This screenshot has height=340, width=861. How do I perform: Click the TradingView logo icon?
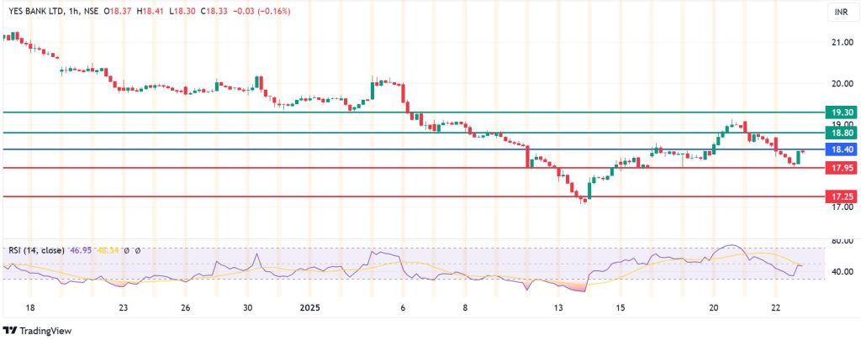point(11,329)
